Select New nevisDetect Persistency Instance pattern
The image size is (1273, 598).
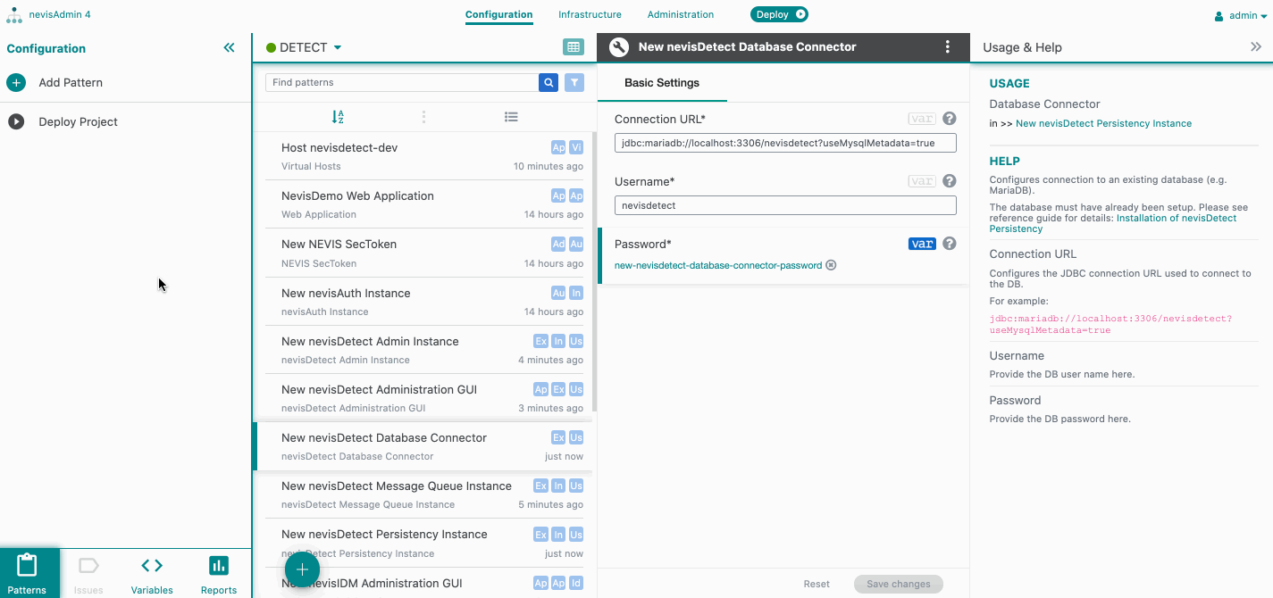pos(424,543)
